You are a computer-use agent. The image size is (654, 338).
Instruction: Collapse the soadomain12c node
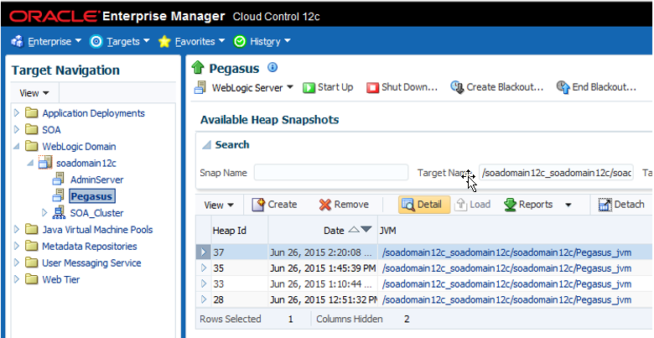coord(30,164)
